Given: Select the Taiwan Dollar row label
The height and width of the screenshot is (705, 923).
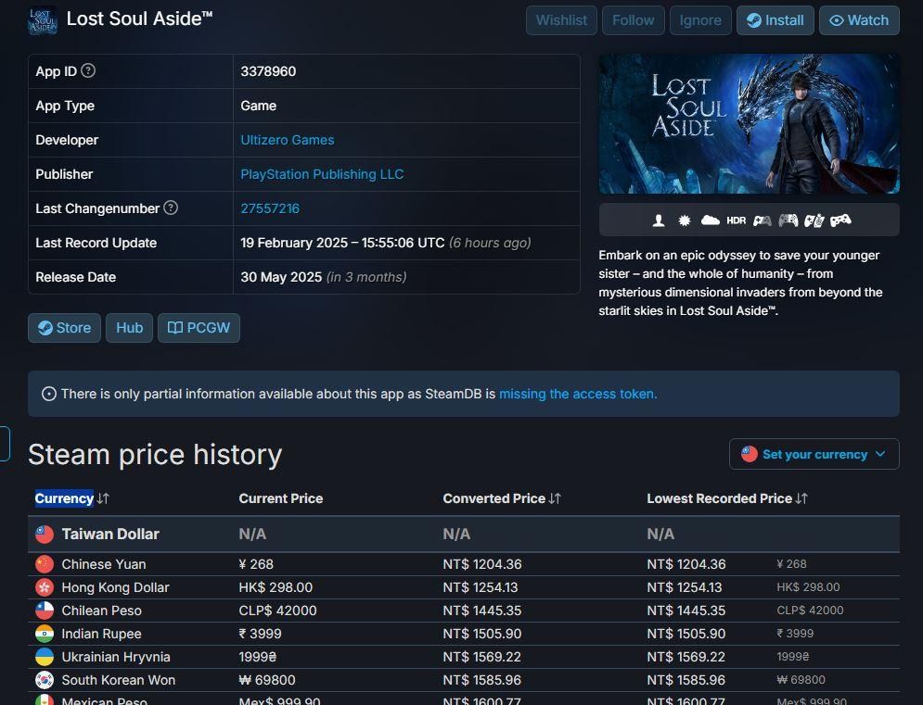Looking at the screenshot, I should point(110,534).
